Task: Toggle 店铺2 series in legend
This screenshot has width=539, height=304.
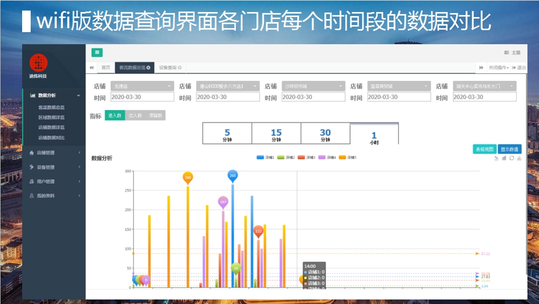Action: (286, 158)
